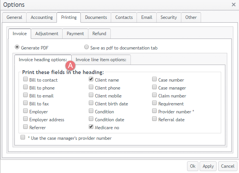This screenshot has height=173, width=239.
Task: Select the Generate PDF radio button
Action: [17, 48]
